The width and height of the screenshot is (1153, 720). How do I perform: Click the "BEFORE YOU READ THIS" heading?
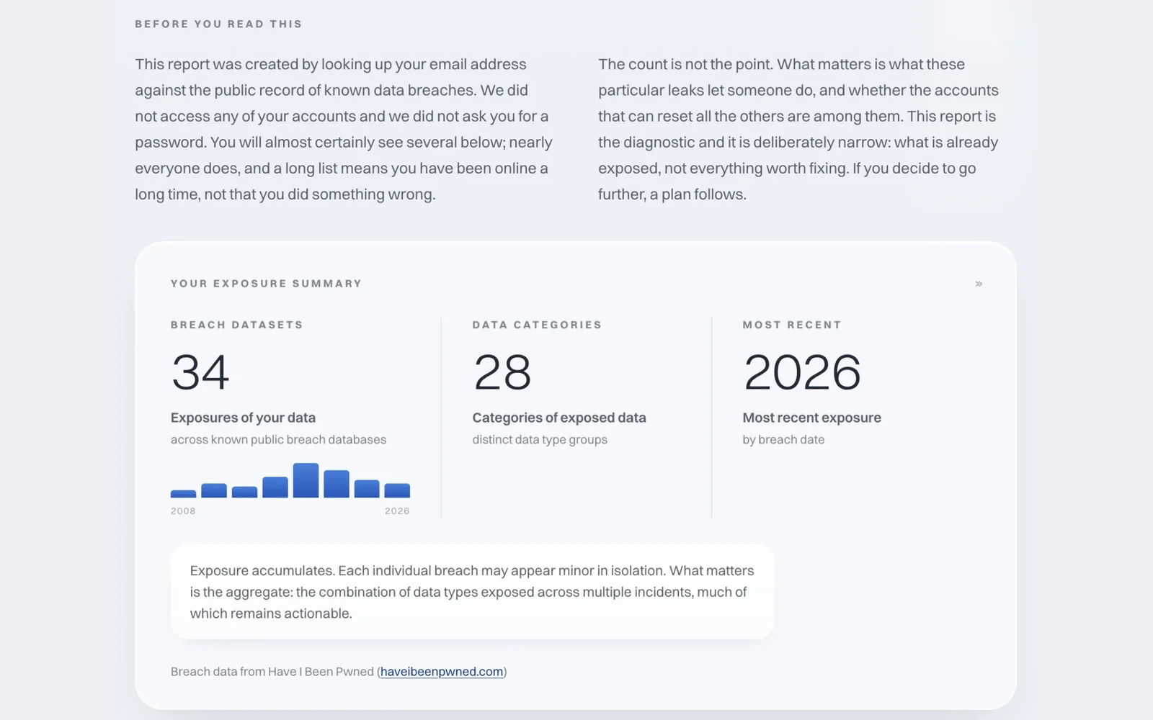[218, 24]
